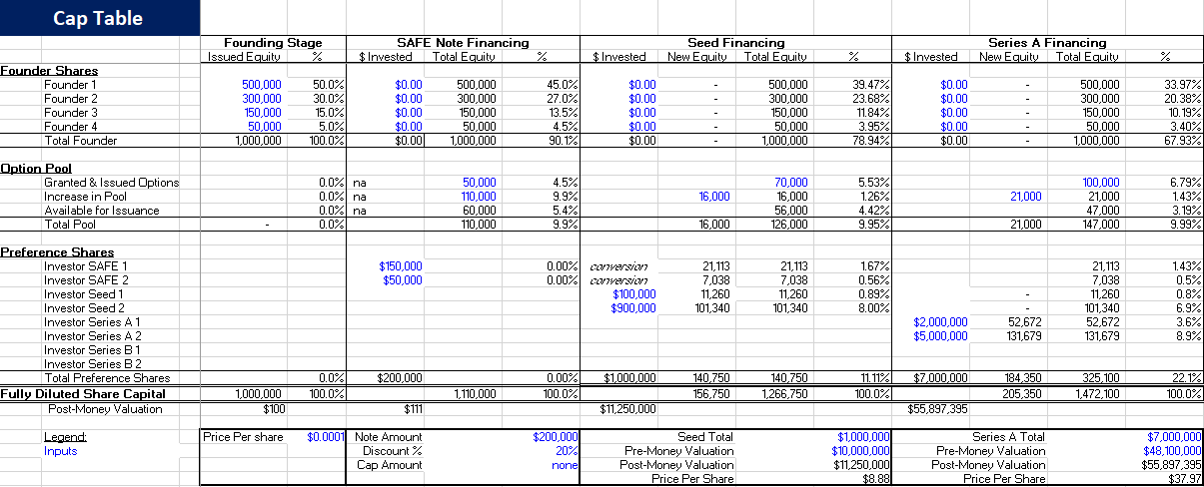Select the 205,350 new equity total
Image resolution: width=1204 pixels, height=487 pixels.
tap(1023, 394)
